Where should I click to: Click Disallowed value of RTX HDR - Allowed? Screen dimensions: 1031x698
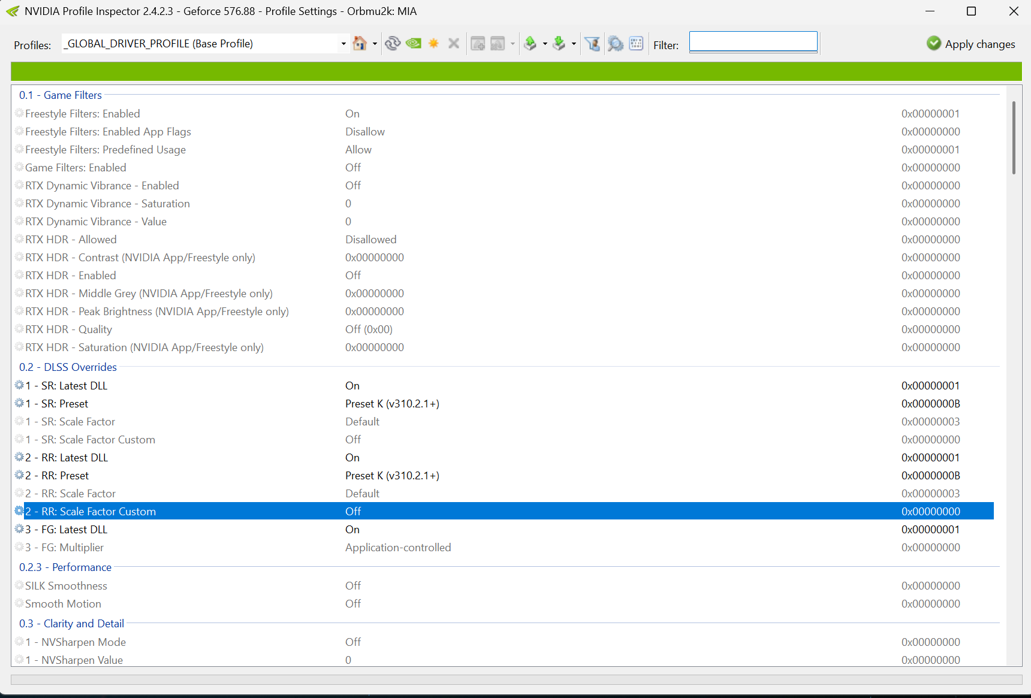371,239
